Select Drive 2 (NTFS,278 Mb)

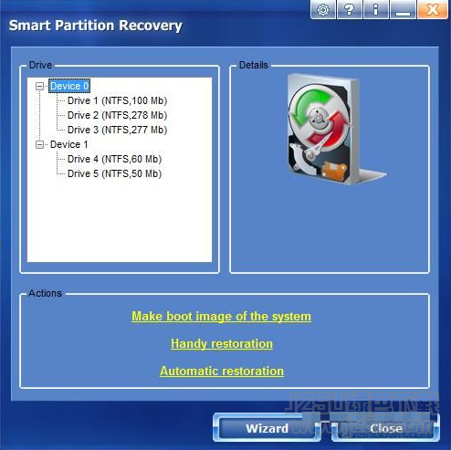[x=117, y=115]
